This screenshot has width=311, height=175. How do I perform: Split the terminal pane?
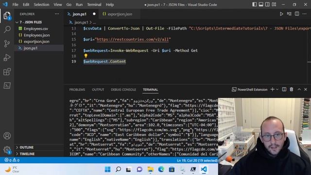pyautogui.click(x=284, y=89)
